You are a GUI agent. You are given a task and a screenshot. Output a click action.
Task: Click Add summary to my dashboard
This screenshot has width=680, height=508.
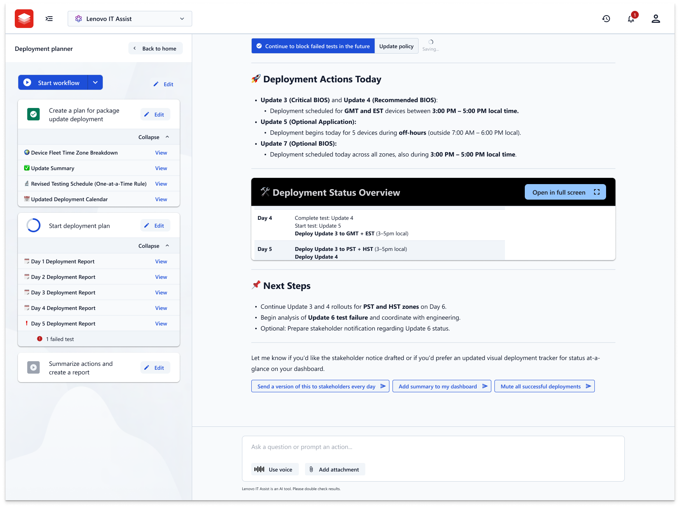pyautogui.click(x=442, y=386)
